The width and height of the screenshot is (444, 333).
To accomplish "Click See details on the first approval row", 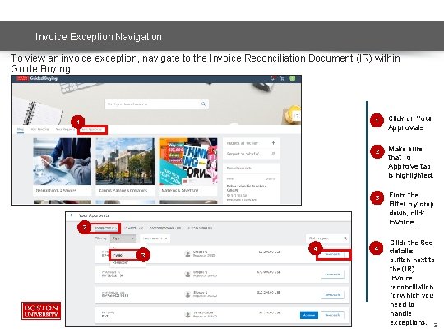I will click(x=333, y=254).
